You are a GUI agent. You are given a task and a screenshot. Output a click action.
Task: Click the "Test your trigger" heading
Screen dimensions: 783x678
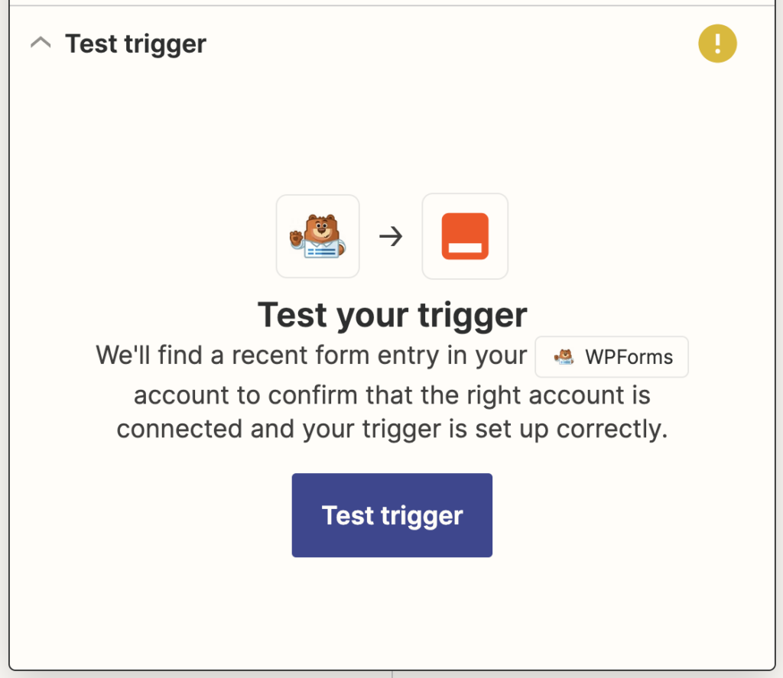coord(392,315)
